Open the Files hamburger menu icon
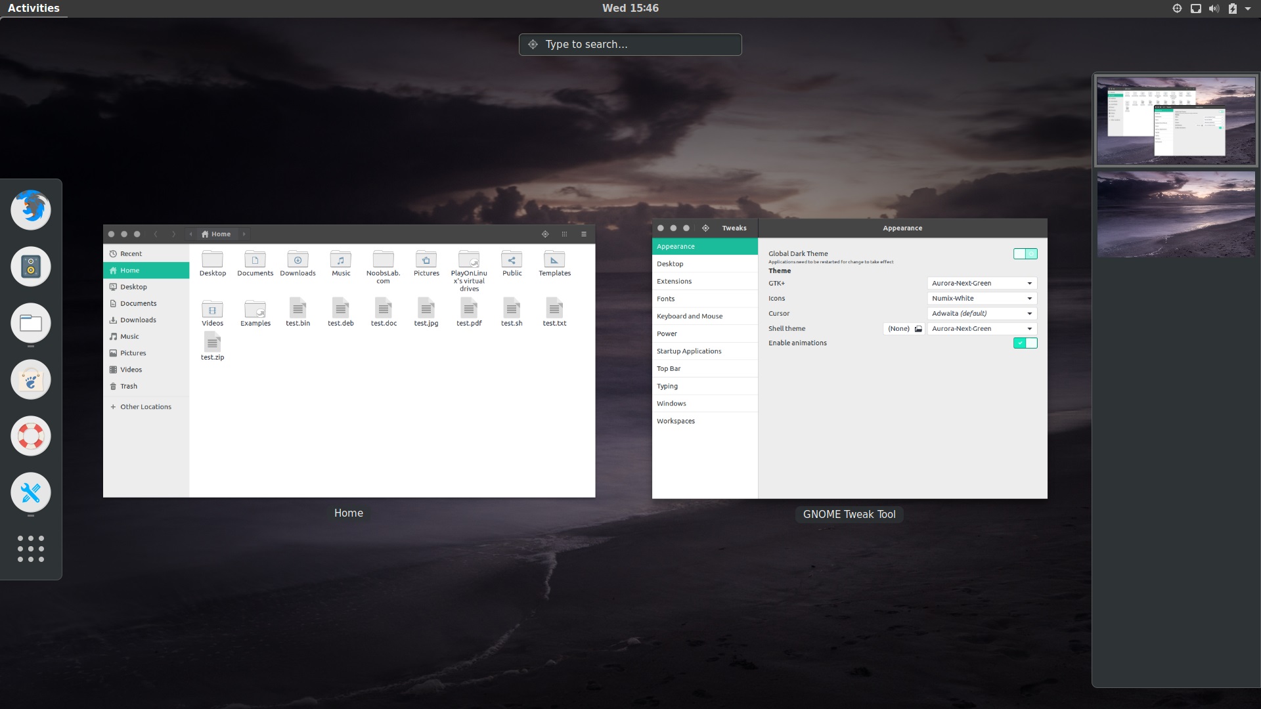1261x709 pixels. coord(583,234)
